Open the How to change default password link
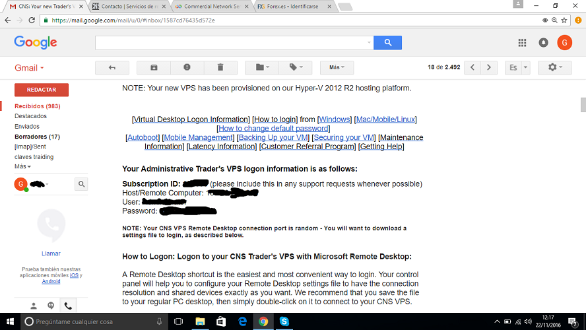This screenshot has width=586, height=330. click(273, 128)
